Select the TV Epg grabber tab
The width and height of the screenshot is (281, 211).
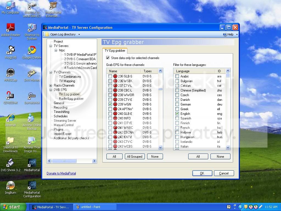point(115,51)
